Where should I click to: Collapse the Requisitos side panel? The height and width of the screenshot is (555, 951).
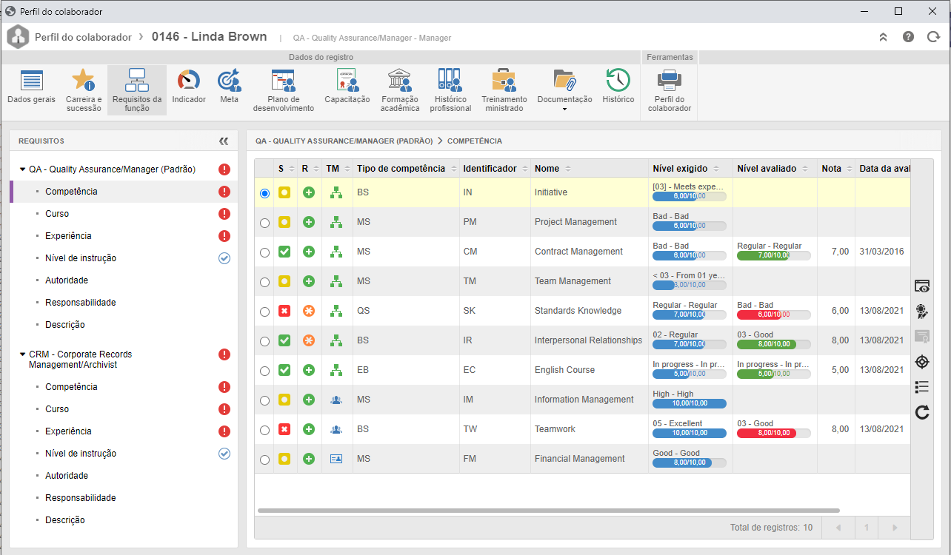224,141
